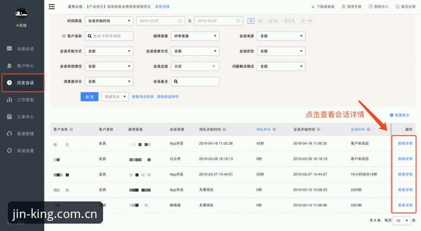The width and height of the screenshot is (421, 231).
Task: Open 使用手册 in the top bar
Action: 352,7
